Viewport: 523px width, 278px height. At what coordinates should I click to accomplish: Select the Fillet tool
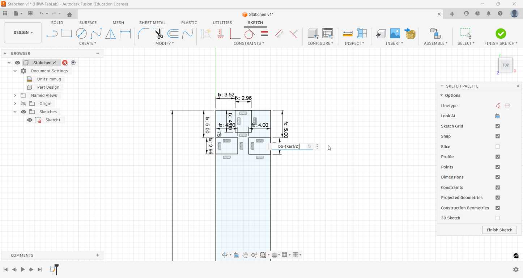pyautogui.click(x=144, y=34)
